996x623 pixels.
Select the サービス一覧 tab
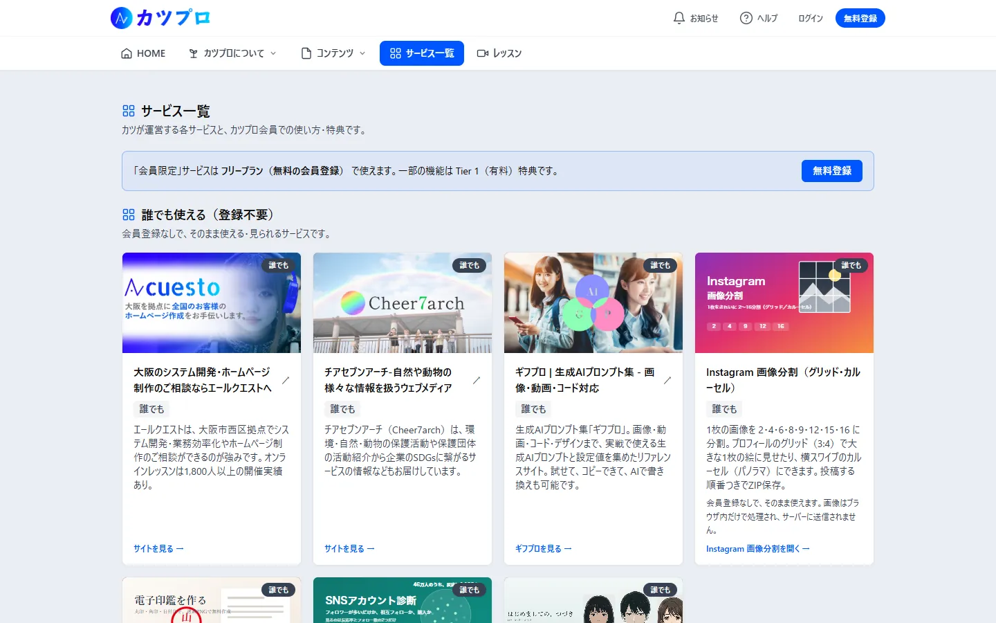point(422,53)
